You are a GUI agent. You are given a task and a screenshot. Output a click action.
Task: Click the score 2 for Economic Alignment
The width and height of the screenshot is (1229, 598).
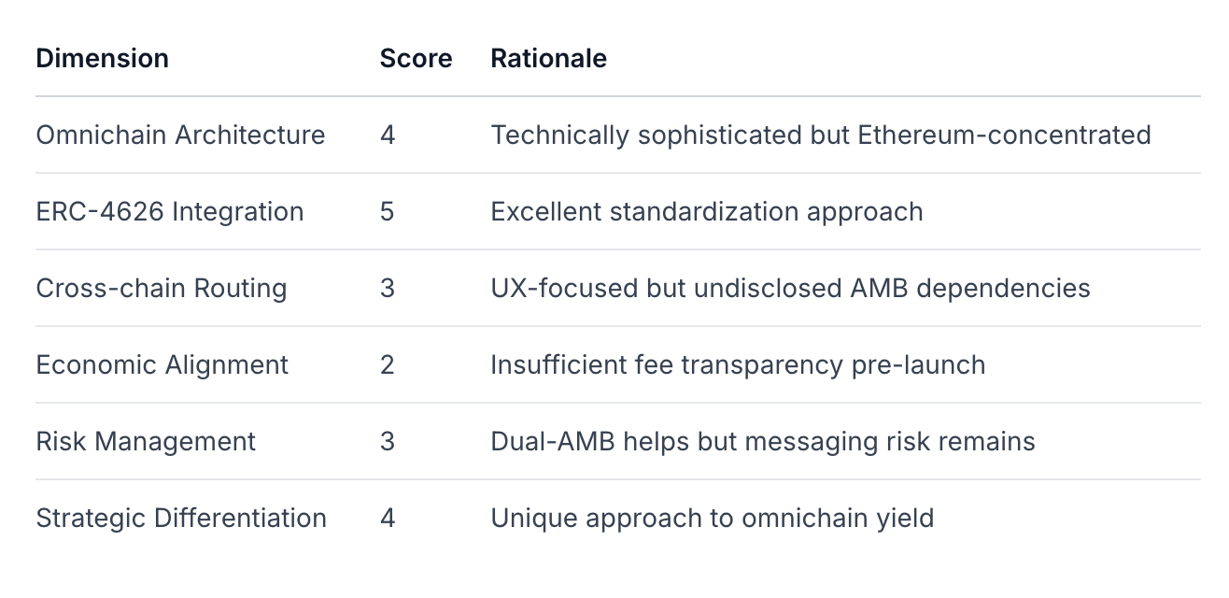388,364
